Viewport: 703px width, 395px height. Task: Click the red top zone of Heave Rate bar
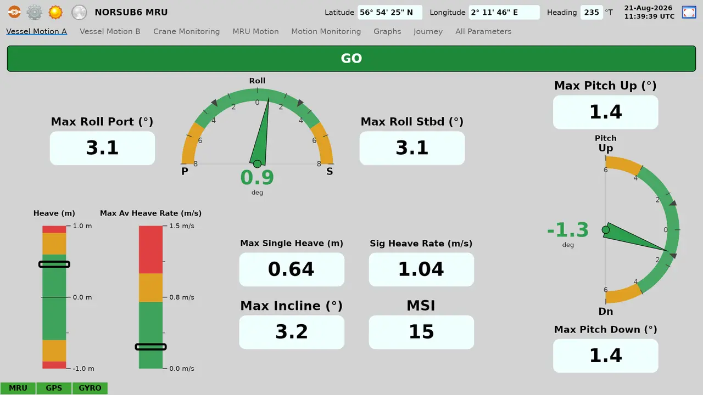(150, 250)
